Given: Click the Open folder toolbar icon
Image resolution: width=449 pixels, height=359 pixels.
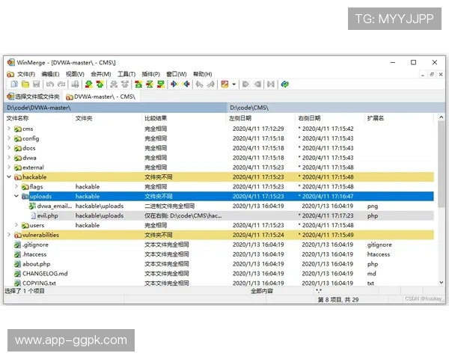Looking at the screenshot, I should (x=25, y=85).
